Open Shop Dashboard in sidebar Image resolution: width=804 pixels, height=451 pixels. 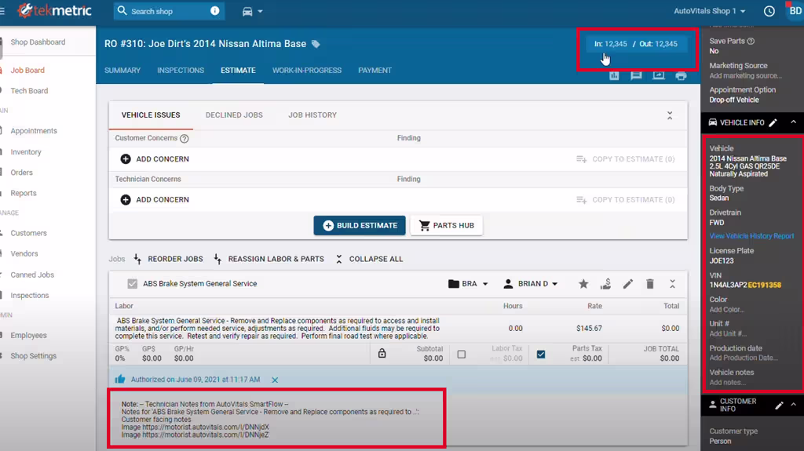coord(38,42)
